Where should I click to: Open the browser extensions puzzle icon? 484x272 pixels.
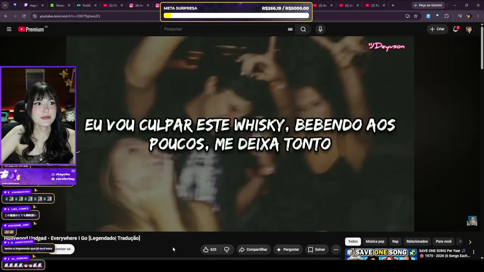447,16
